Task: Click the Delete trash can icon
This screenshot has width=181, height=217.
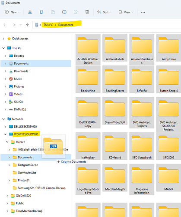Action: [87, 12]
